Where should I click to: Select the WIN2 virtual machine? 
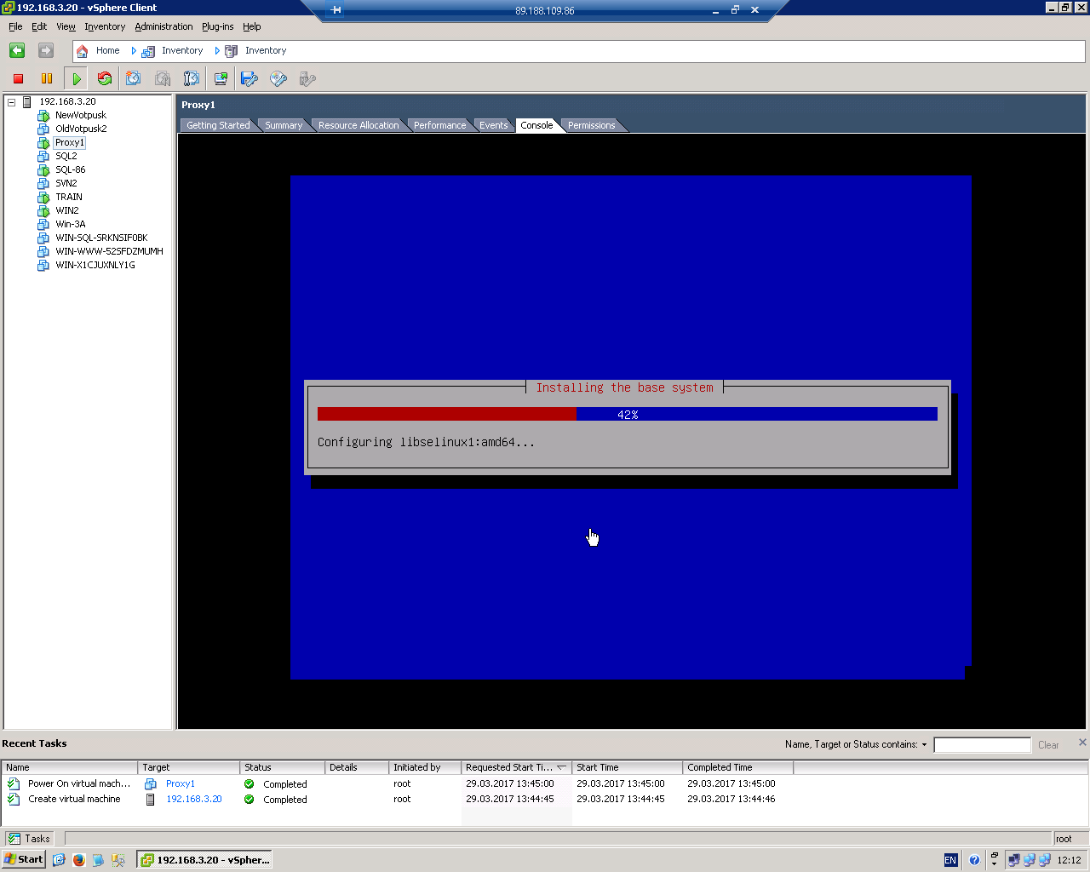click(67, 210)
